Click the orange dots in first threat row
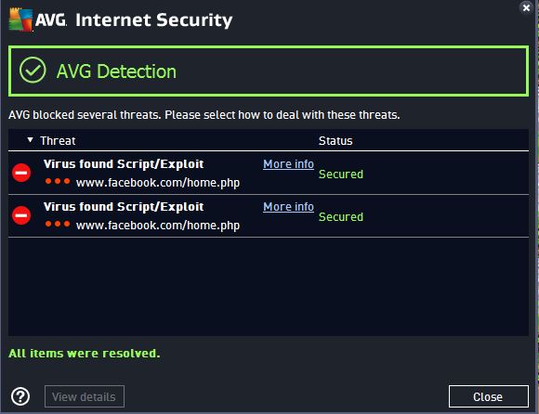Viewport: 539px width, 414px height. click(x=58, y=181)
